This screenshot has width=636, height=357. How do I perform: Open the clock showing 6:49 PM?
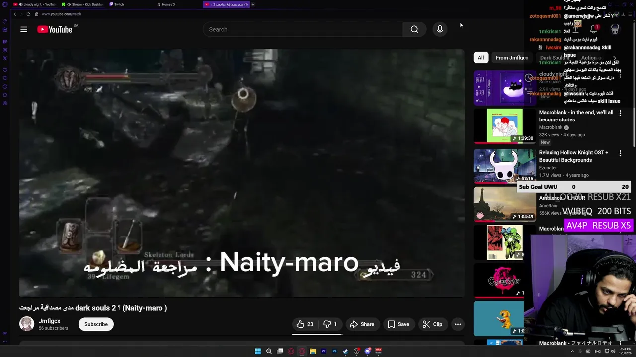point(624,351)
